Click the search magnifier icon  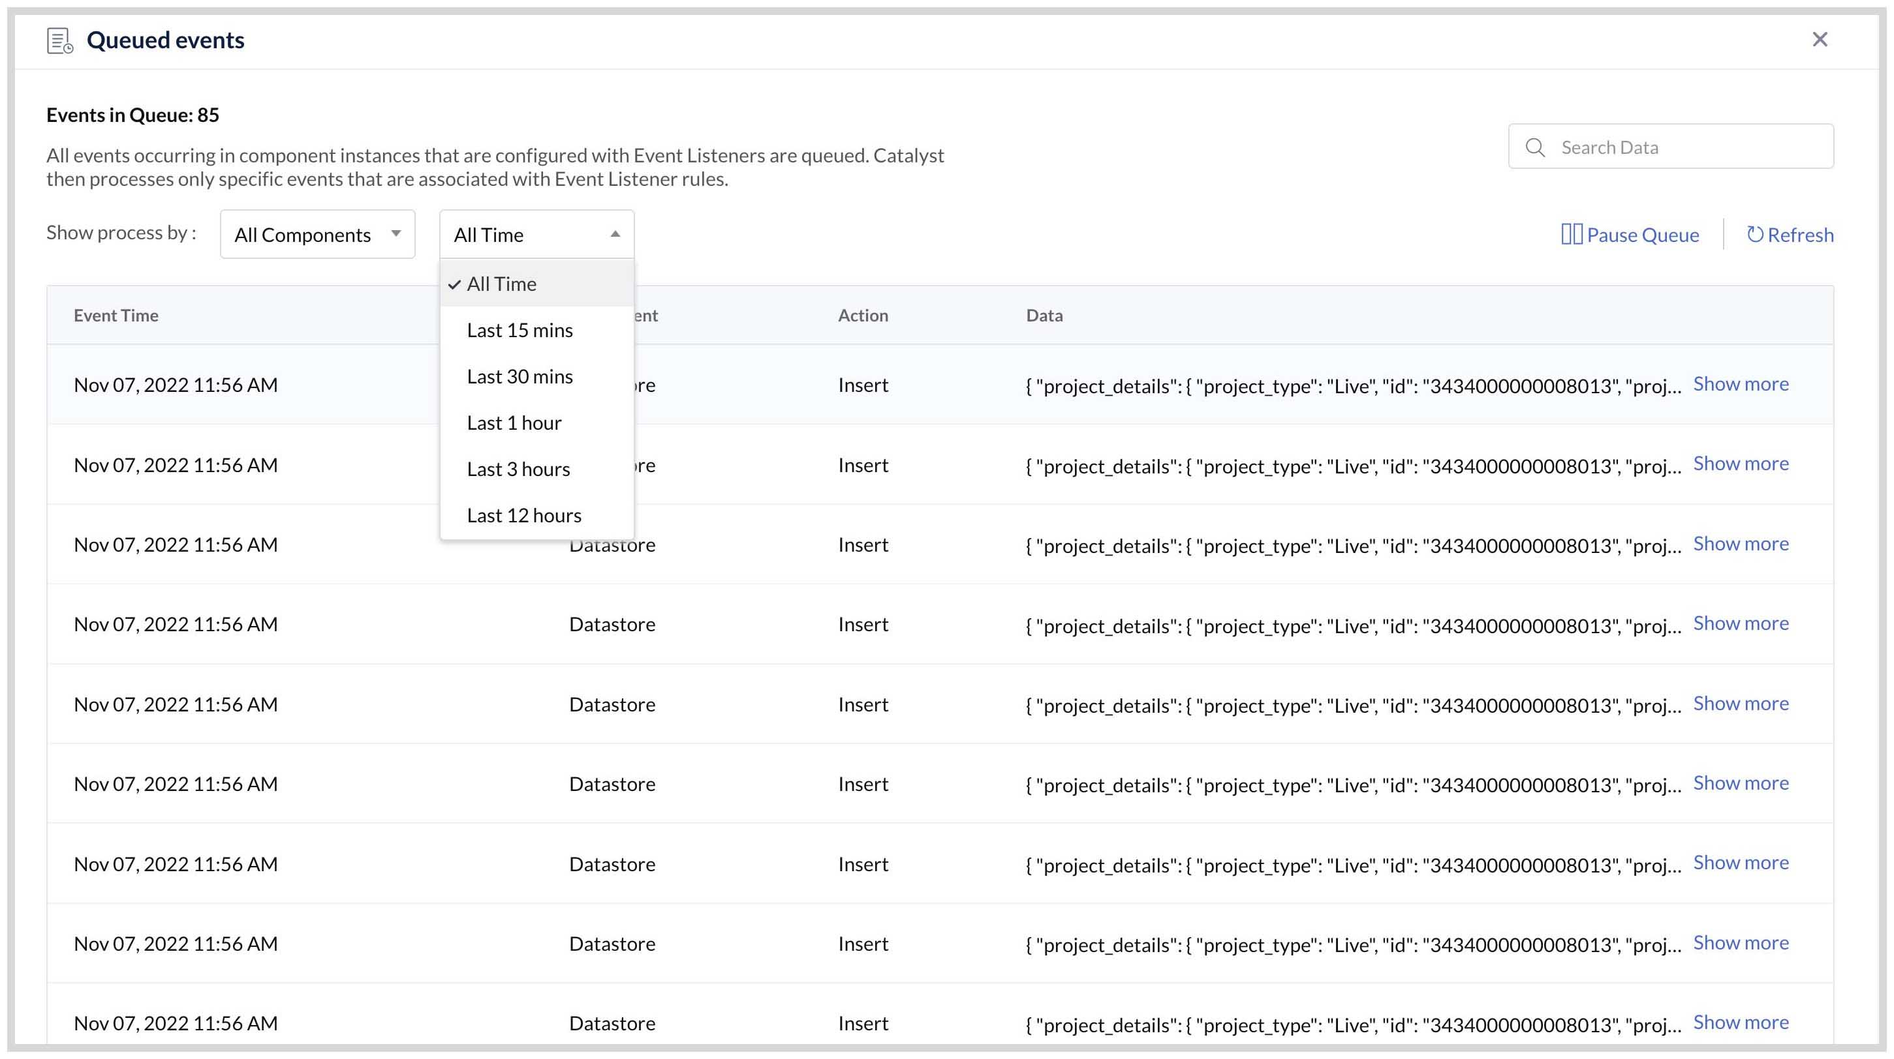pos(1535,147)
